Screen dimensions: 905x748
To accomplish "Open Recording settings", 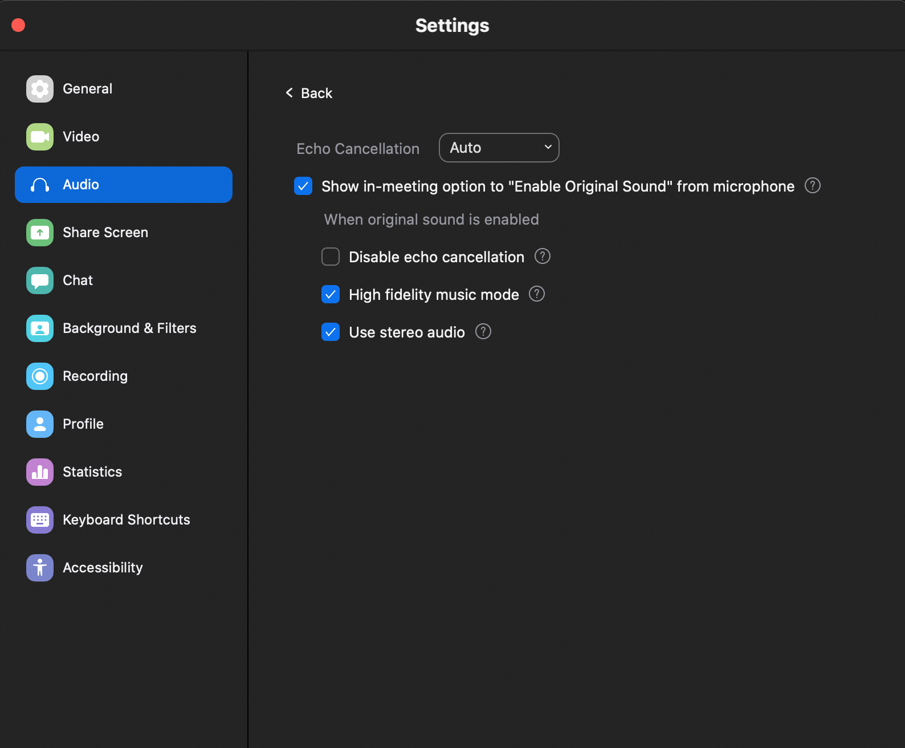I will (x=124, y=376).
